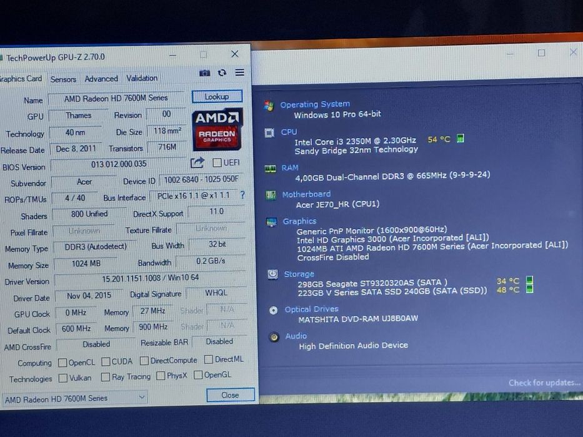Click the RAM module icon in Speccy
The image size is (583, 437).
tap(271, 169)
